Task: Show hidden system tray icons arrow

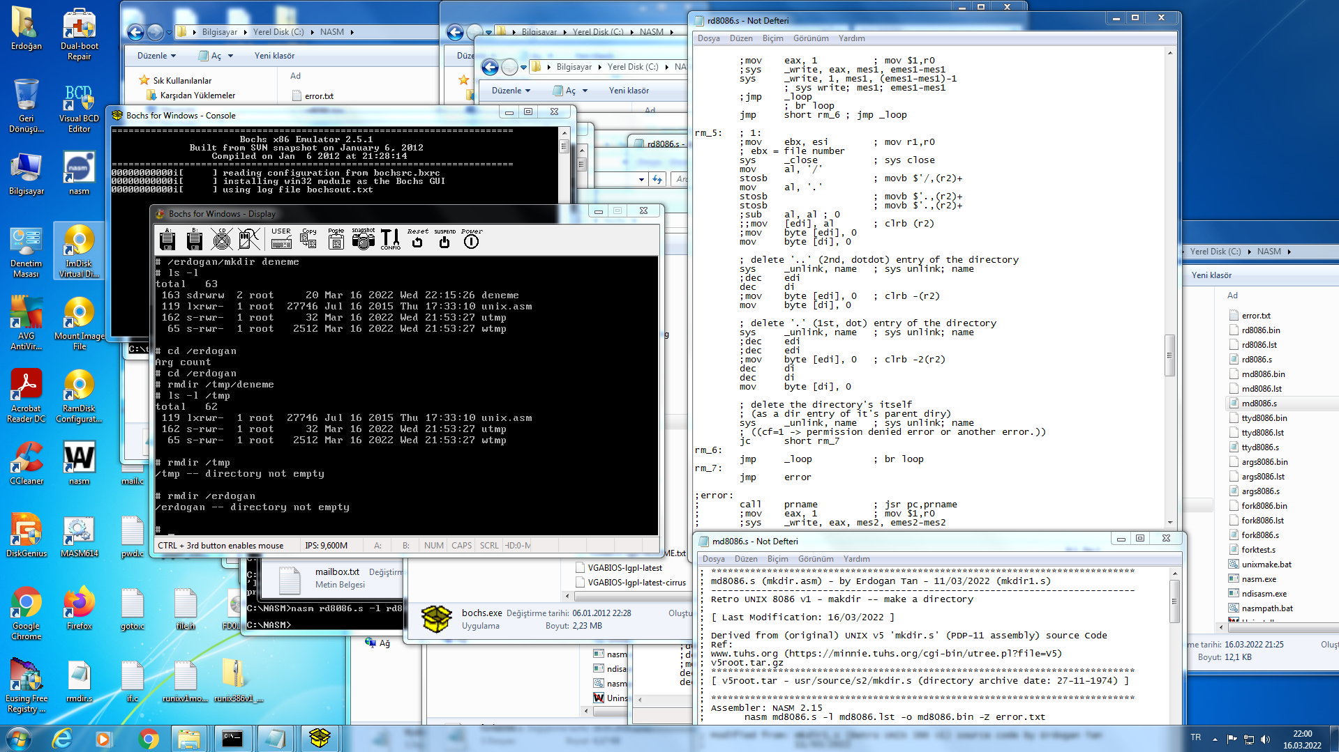Action: coord(1215,739)
